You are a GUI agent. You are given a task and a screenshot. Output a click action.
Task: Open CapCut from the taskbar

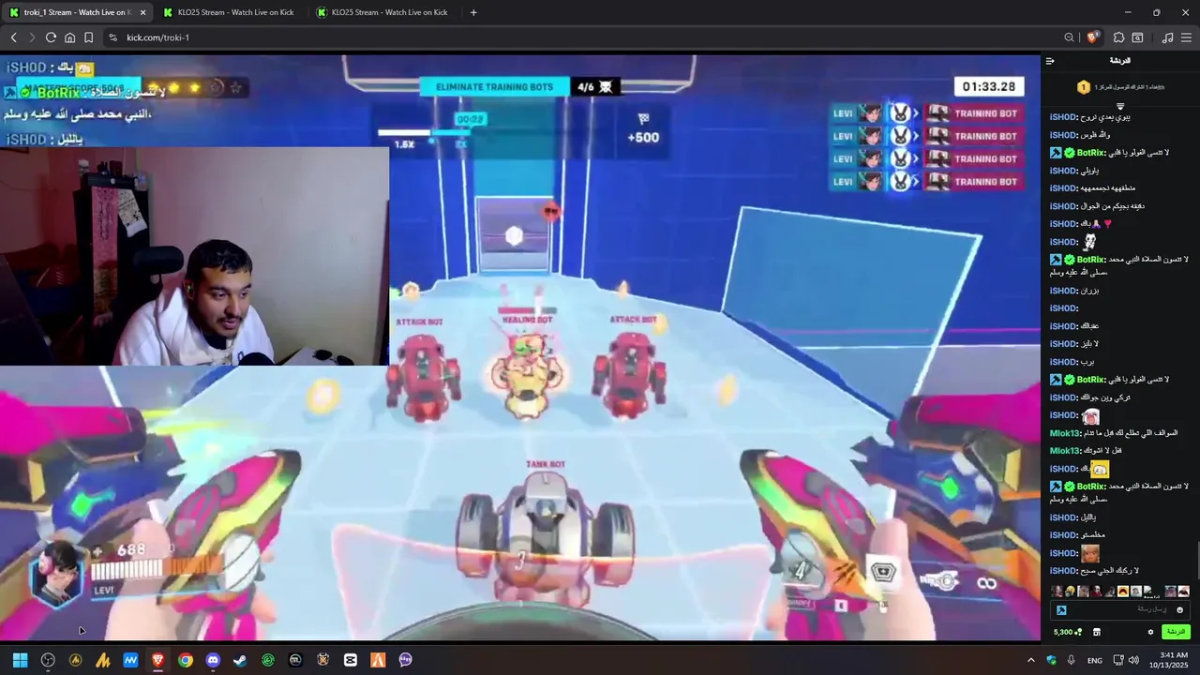[351, 660]
